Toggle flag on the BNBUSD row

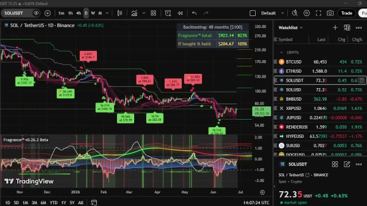coord(276,99)
